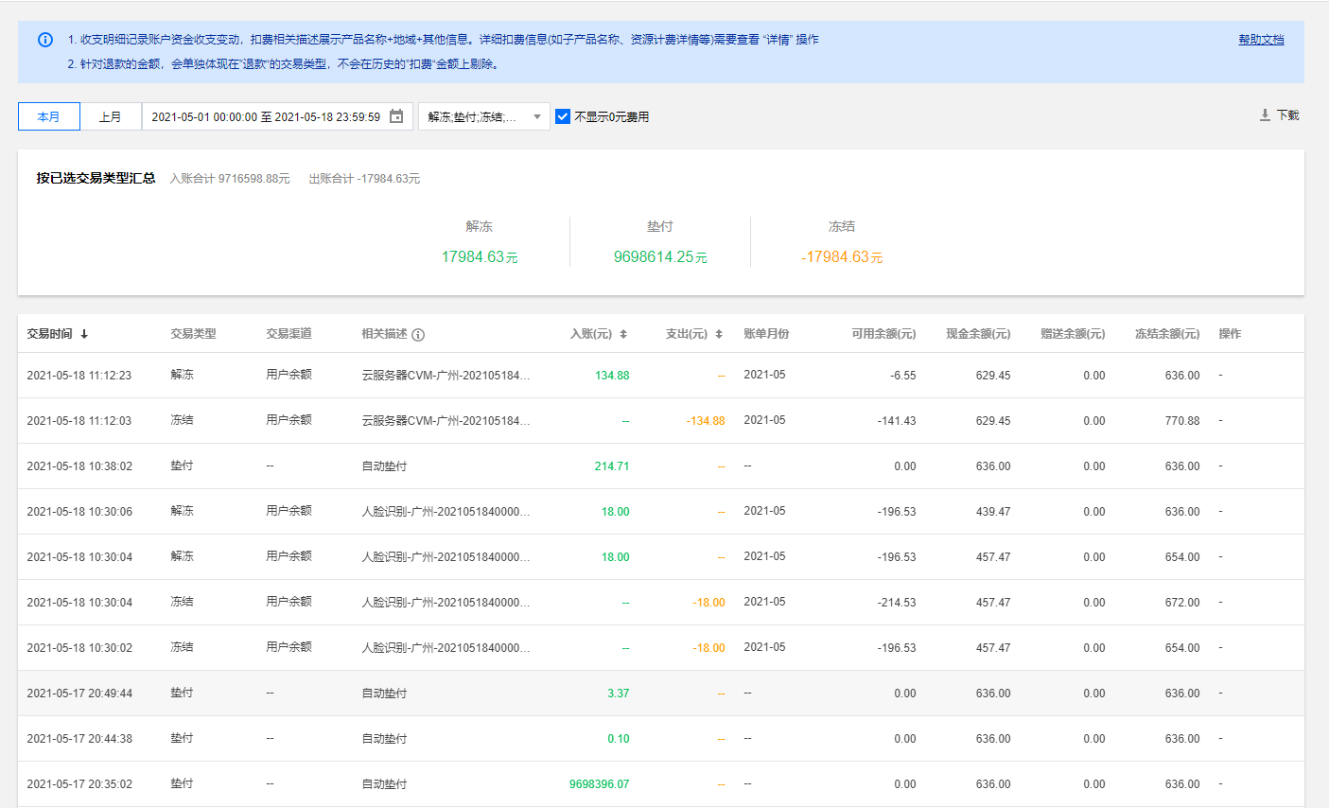The width and height of the screenshot is (1329, 808).
Task: Uncheck the 不显示0元费用 checkbox
Action: tap(563, 116)
